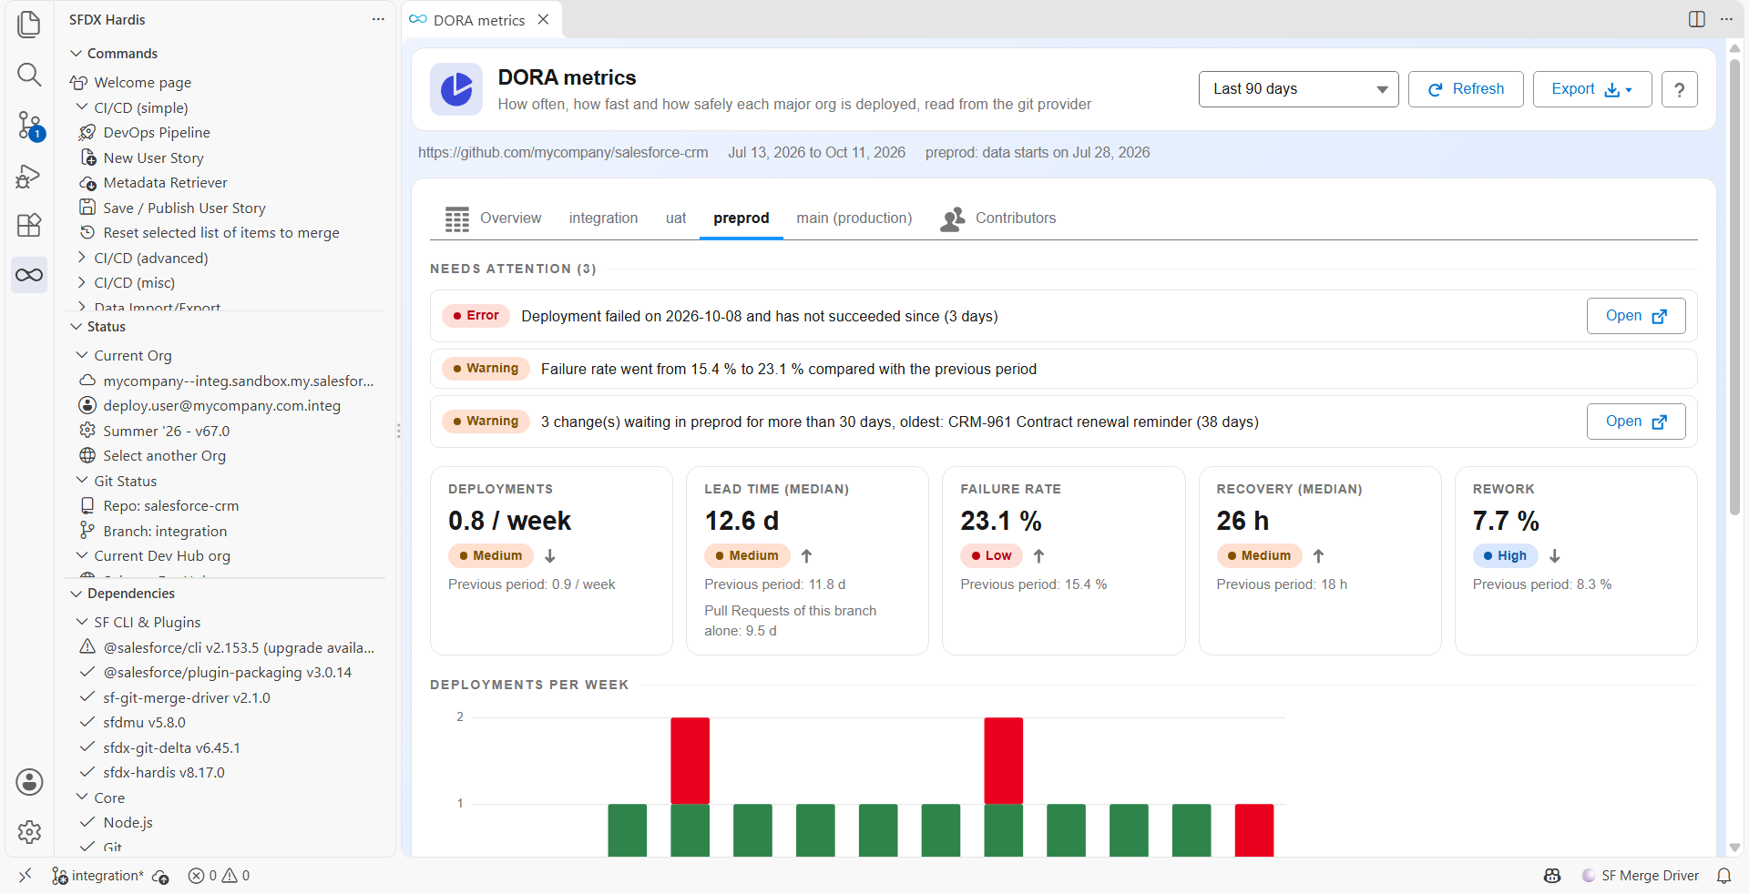This screenshot has height=894, width=1749.
Task: Click the errors and warnings status indicator
Action: [x=219, y=876]
